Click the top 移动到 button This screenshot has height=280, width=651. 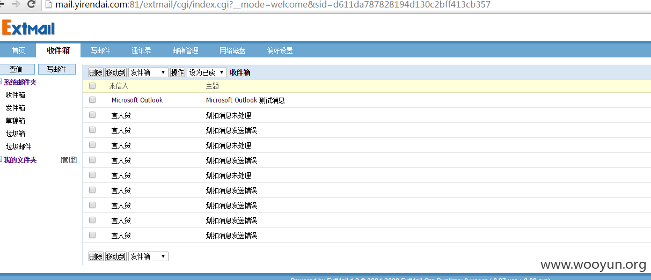115,72
